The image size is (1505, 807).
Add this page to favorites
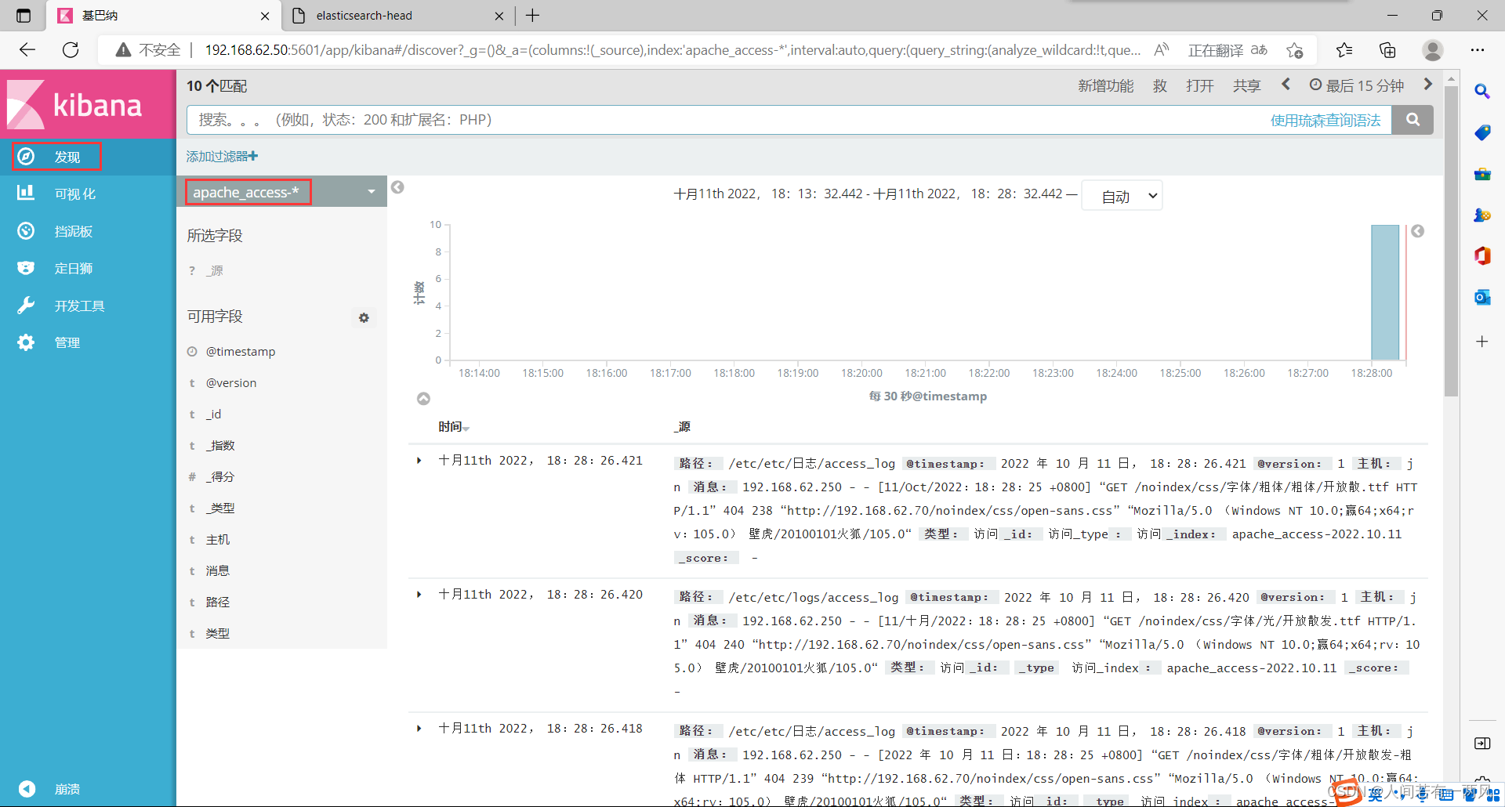(x=1294, y=50)
